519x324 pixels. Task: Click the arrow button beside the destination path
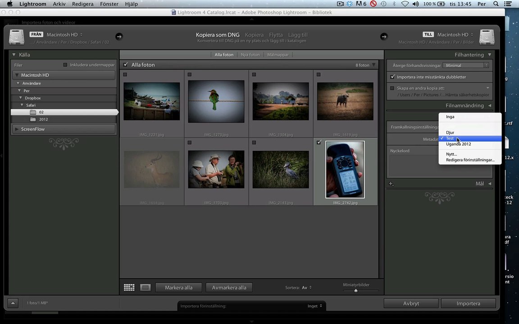(x=384, y=36)
